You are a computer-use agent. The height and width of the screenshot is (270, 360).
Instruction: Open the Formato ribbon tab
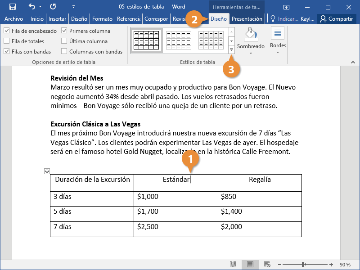102,19
